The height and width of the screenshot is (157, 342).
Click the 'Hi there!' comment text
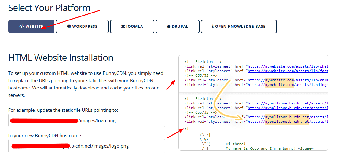coord(236,144)
